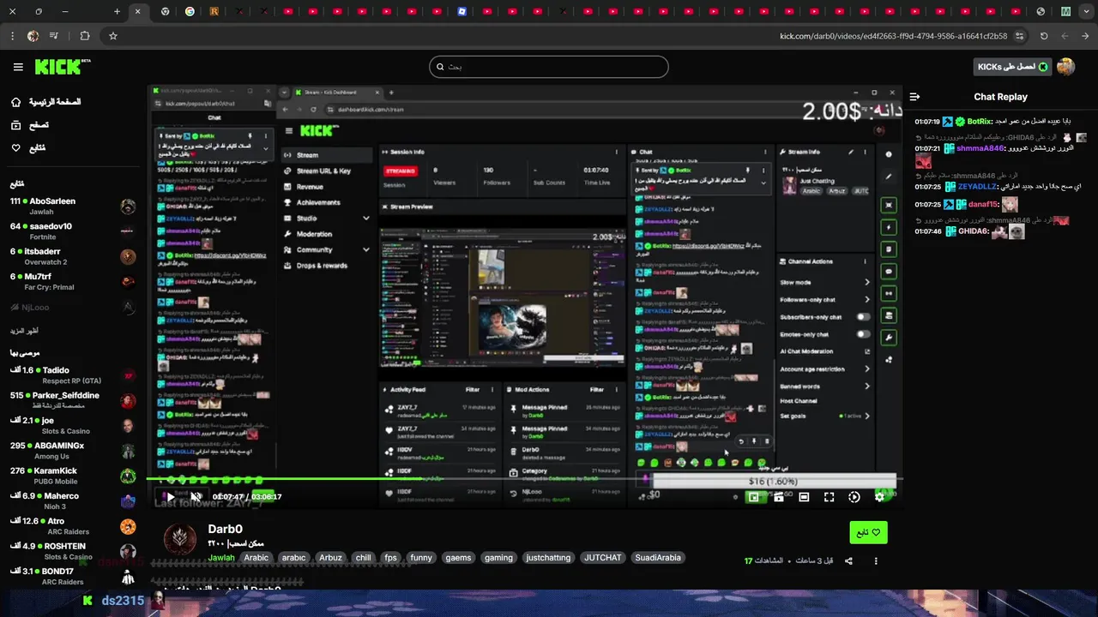Open the user profile avatar menu
The width and height of the screenshot is (1098, 617).
pyautogui.click(x=1066, y=67)
